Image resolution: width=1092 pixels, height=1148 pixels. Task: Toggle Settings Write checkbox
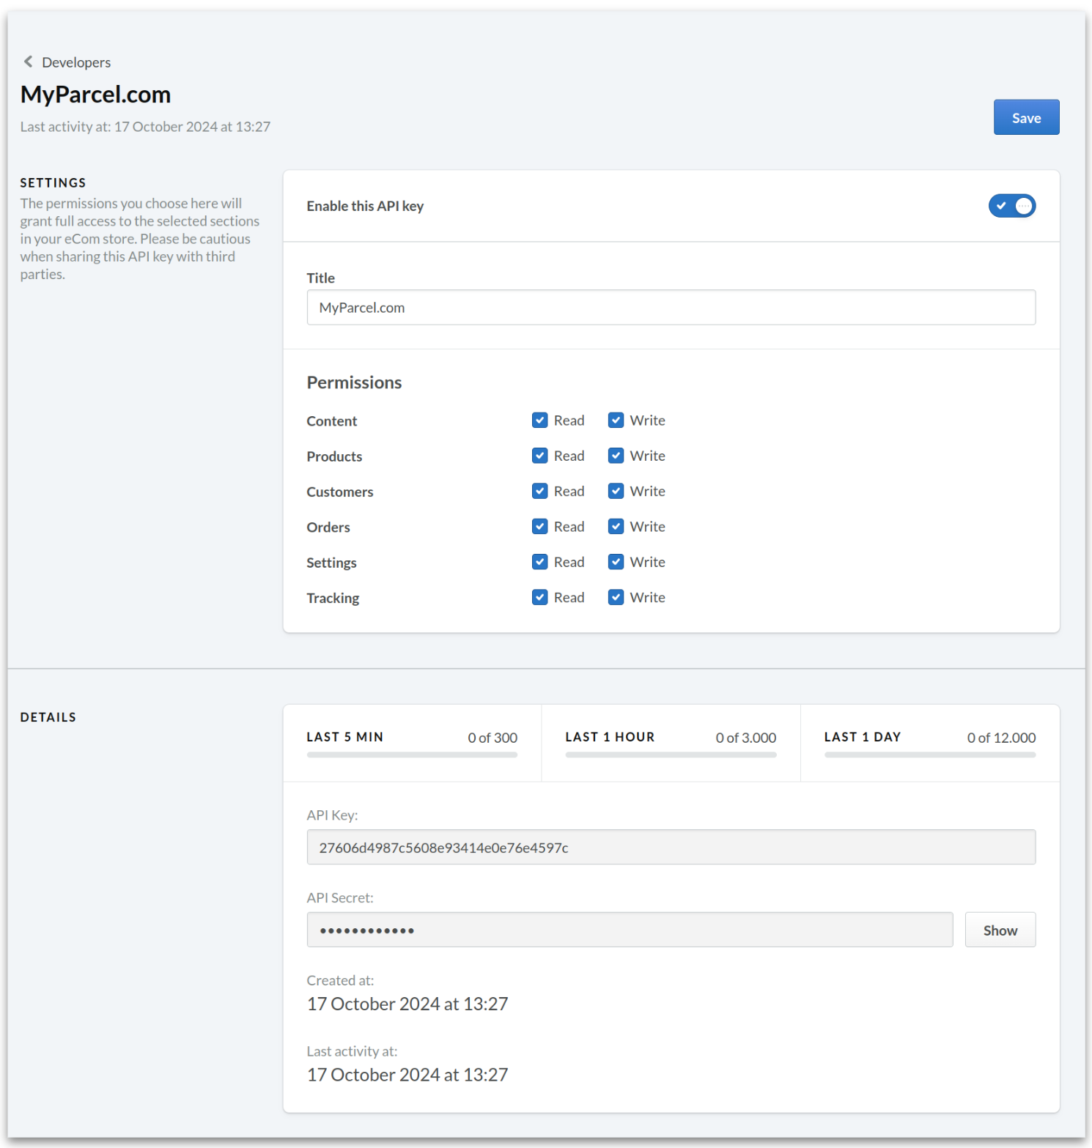(x=616, y=562)
